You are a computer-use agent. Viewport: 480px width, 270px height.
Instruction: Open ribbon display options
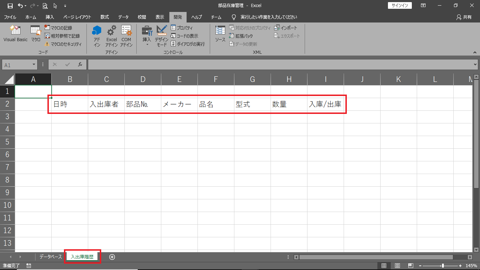[423, 6]
